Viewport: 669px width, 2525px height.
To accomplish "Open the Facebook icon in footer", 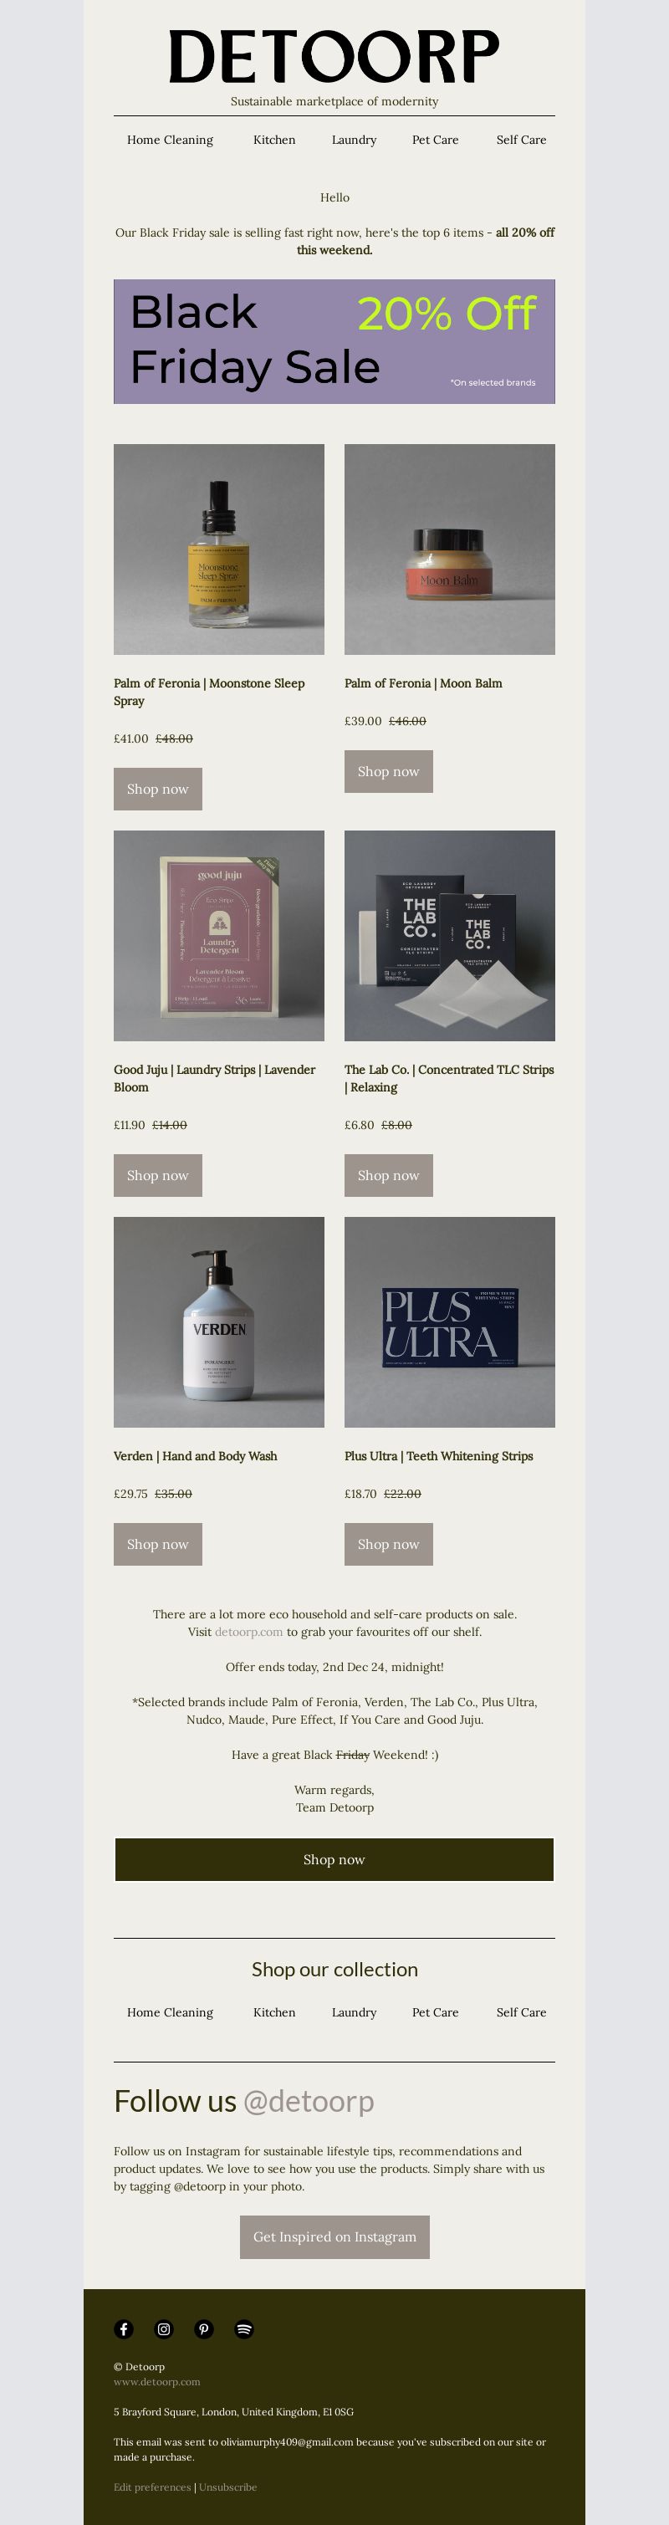I will point(124,2329).
